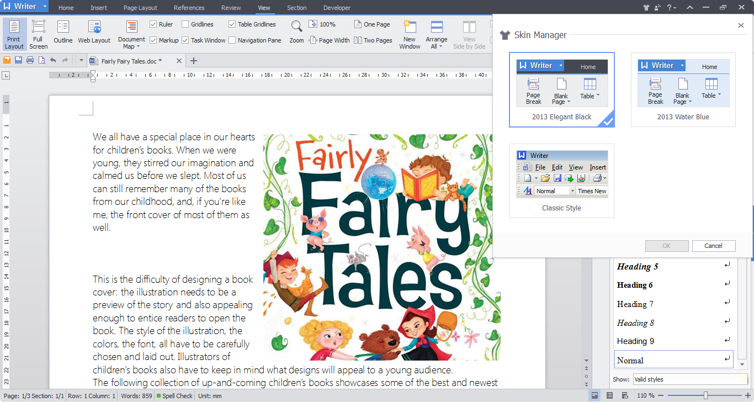Enable the Gridlines checkbox
The width and height of the screenshot is (754, 402).
click(185, 24)
